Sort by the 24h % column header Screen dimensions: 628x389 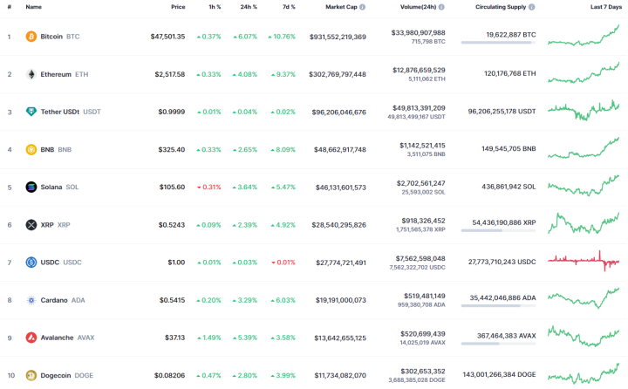click(249, 7)
